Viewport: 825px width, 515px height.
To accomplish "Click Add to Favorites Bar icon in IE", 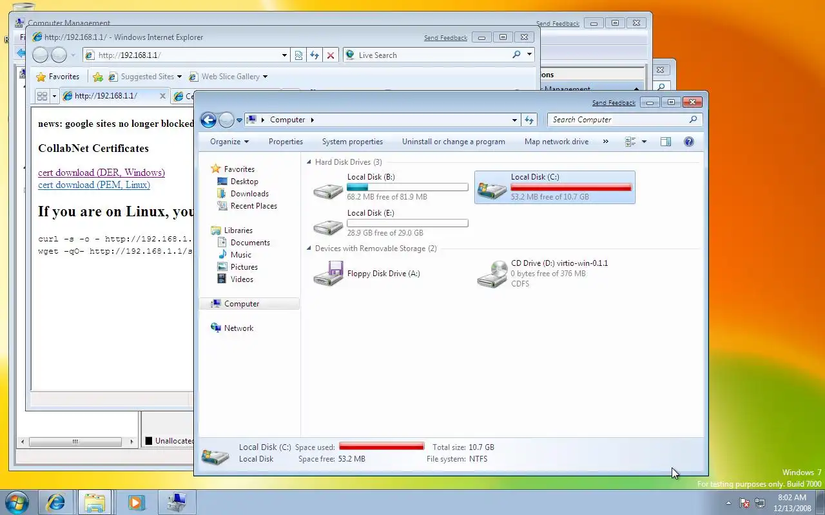I will point(98,77).
